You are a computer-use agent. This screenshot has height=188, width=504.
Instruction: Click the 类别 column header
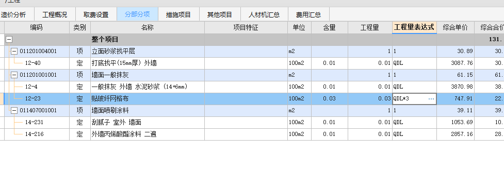[x=80, y=28]
